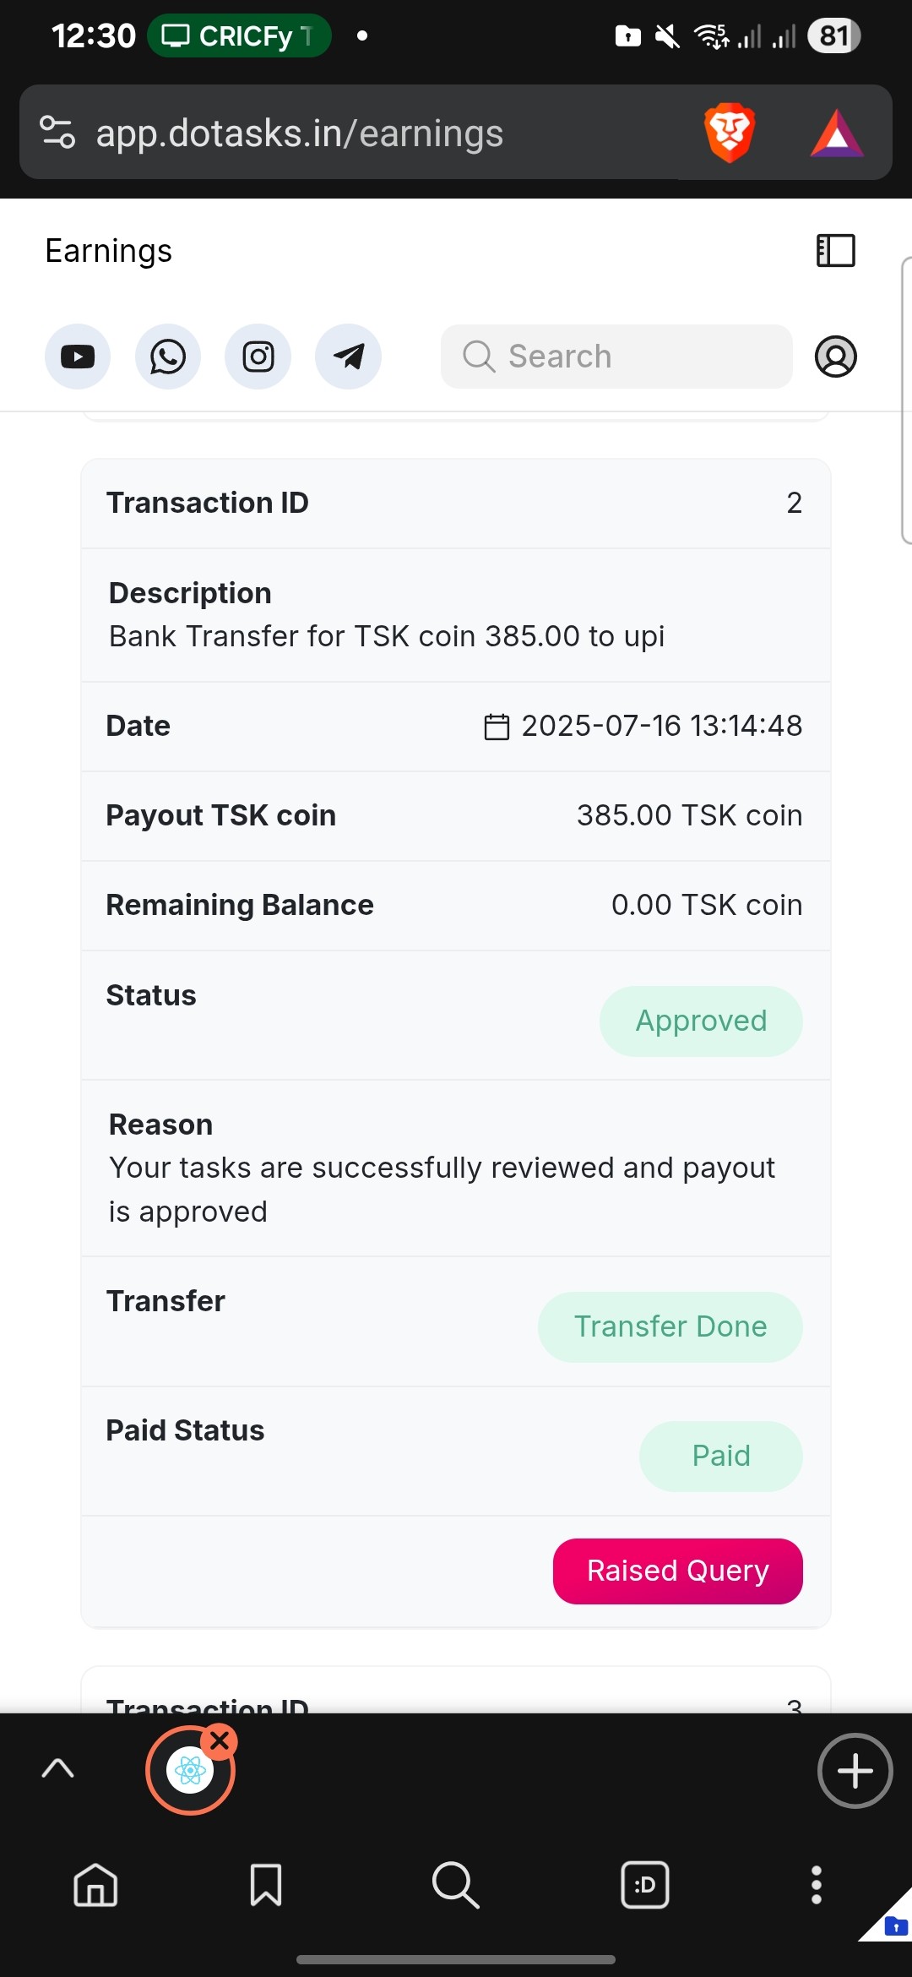Open Brave Shields lion icon
Screen dimensions: 912x1977
pos(729,133)
